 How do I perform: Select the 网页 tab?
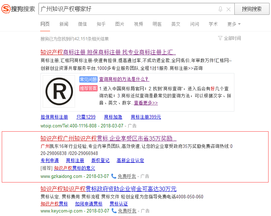[45, 24]
